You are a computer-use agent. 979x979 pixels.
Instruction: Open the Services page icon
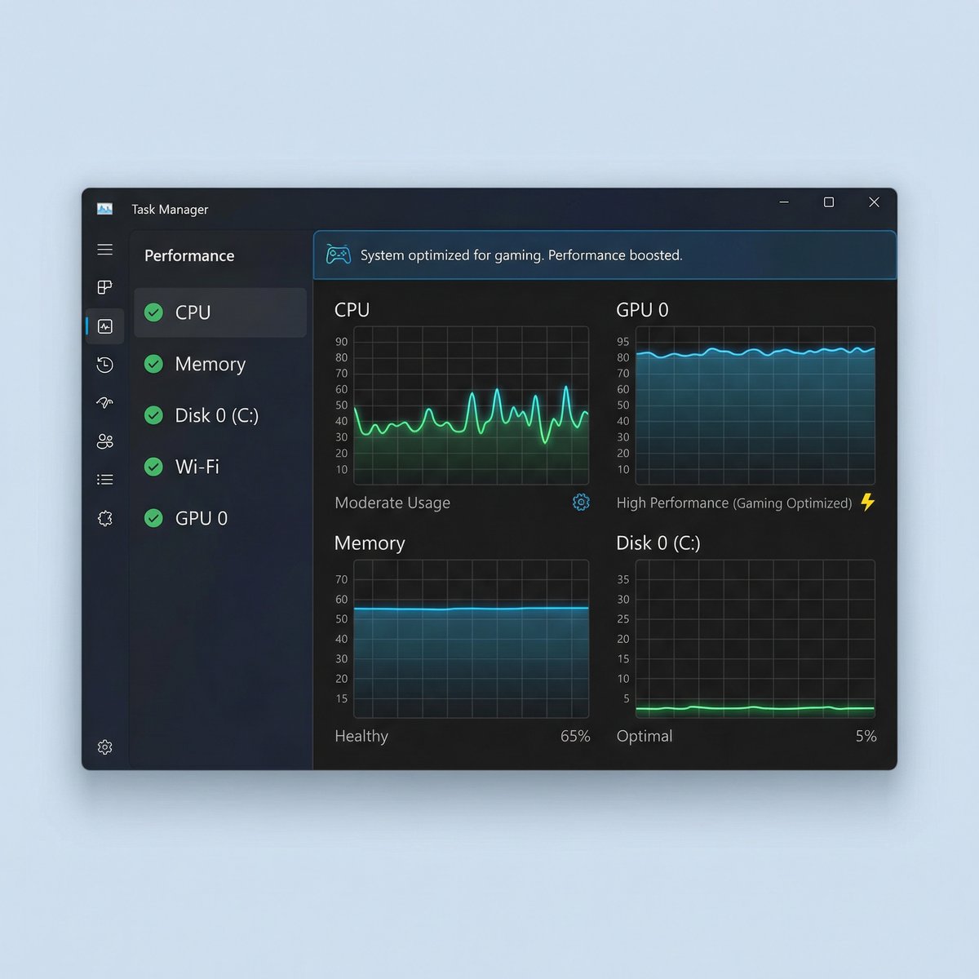coord(104,518)
